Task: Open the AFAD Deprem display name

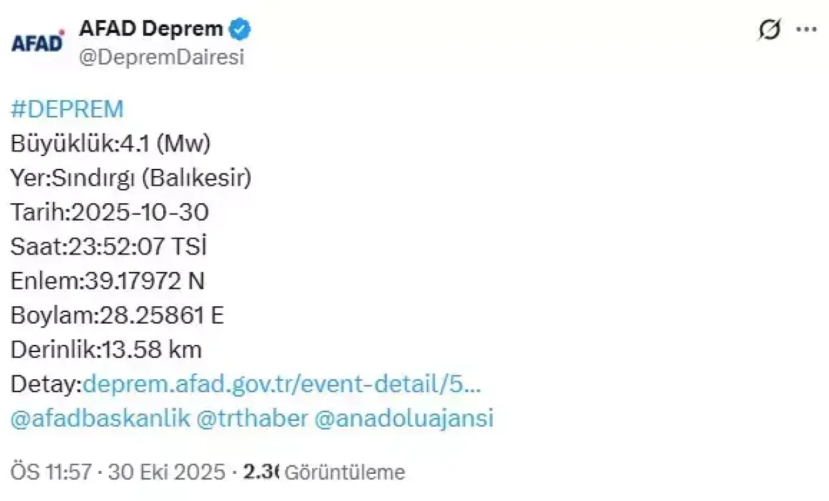Action: click(151, 28)
